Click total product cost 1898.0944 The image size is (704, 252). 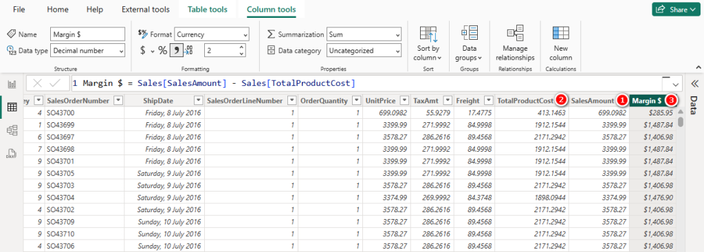pos(550,197)
